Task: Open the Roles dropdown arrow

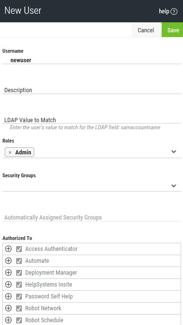Action: click(x=173, y=152)
